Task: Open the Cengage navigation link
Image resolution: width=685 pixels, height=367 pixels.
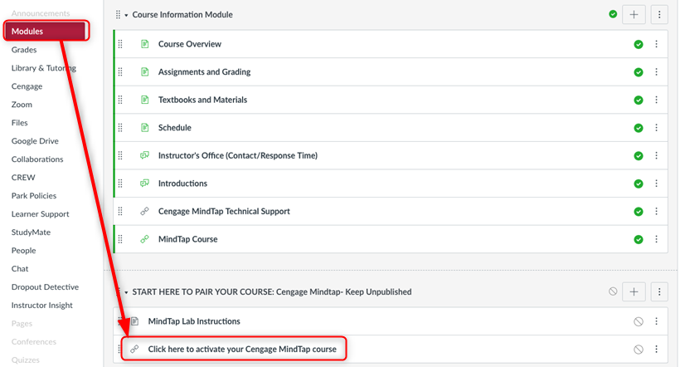Action: 27,86
